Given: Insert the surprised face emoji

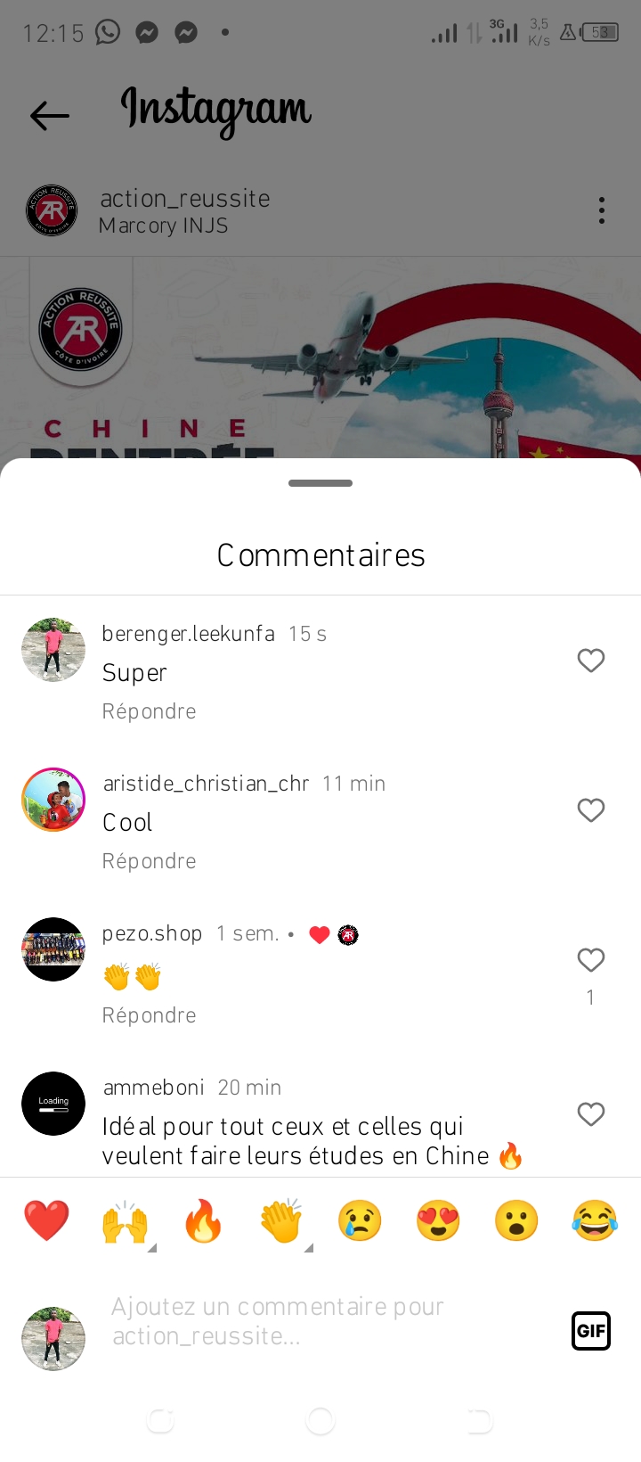Looking at the screenshot, I should 516,1220.
